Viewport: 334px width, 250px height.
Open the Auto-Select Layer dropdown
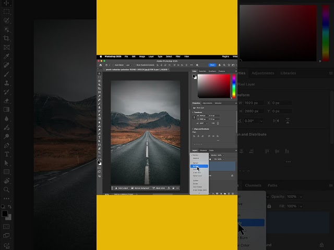(x=129, y=65)
